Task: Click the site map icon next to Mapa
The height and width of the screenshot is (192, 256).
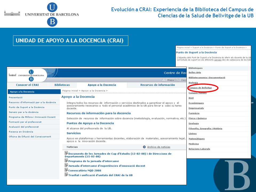Action: pyautogui.click(x=164, y=80)
